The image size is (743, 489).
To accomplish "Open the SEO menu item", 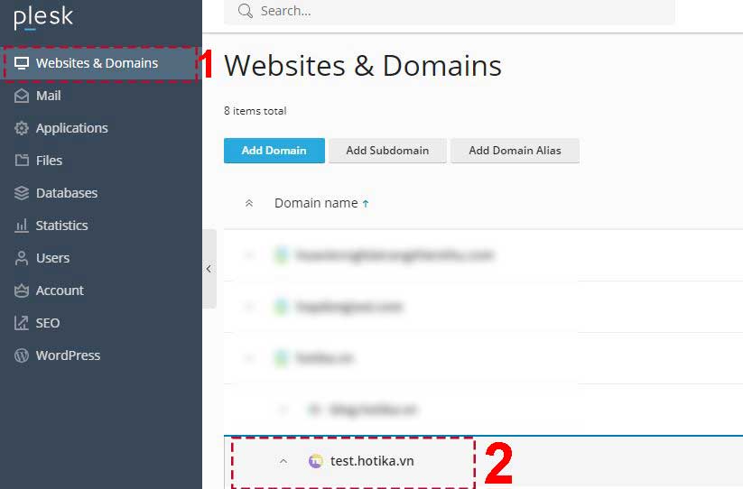I will pyautogui.click(x=48, y=323).
